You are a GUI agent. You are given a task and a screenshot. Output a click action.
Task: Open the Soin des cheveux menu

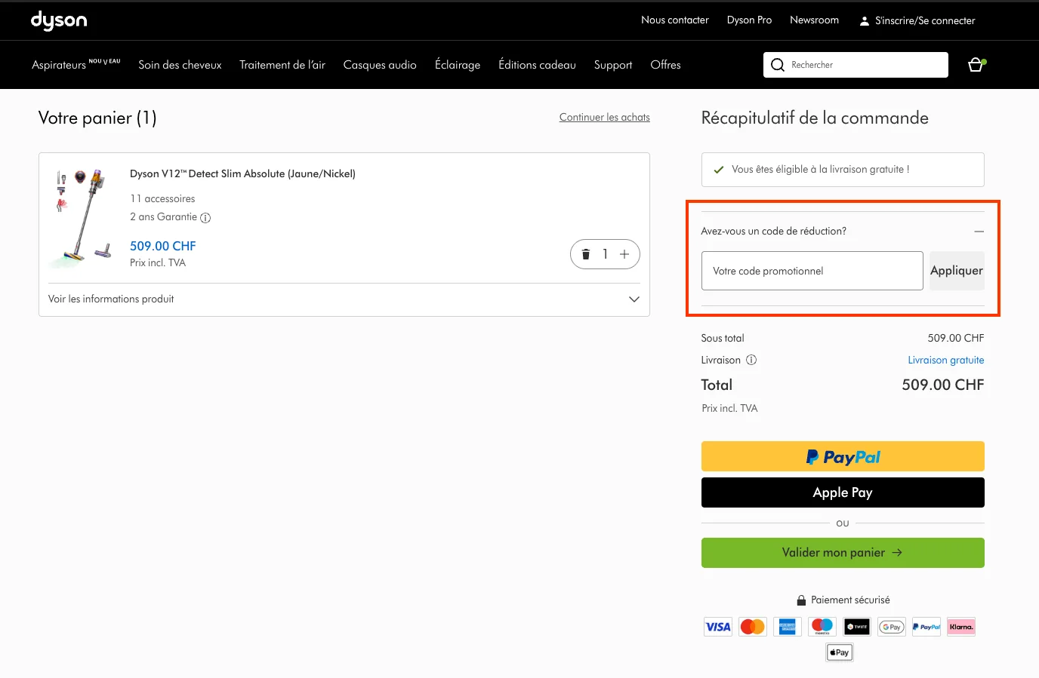[180, 65]
